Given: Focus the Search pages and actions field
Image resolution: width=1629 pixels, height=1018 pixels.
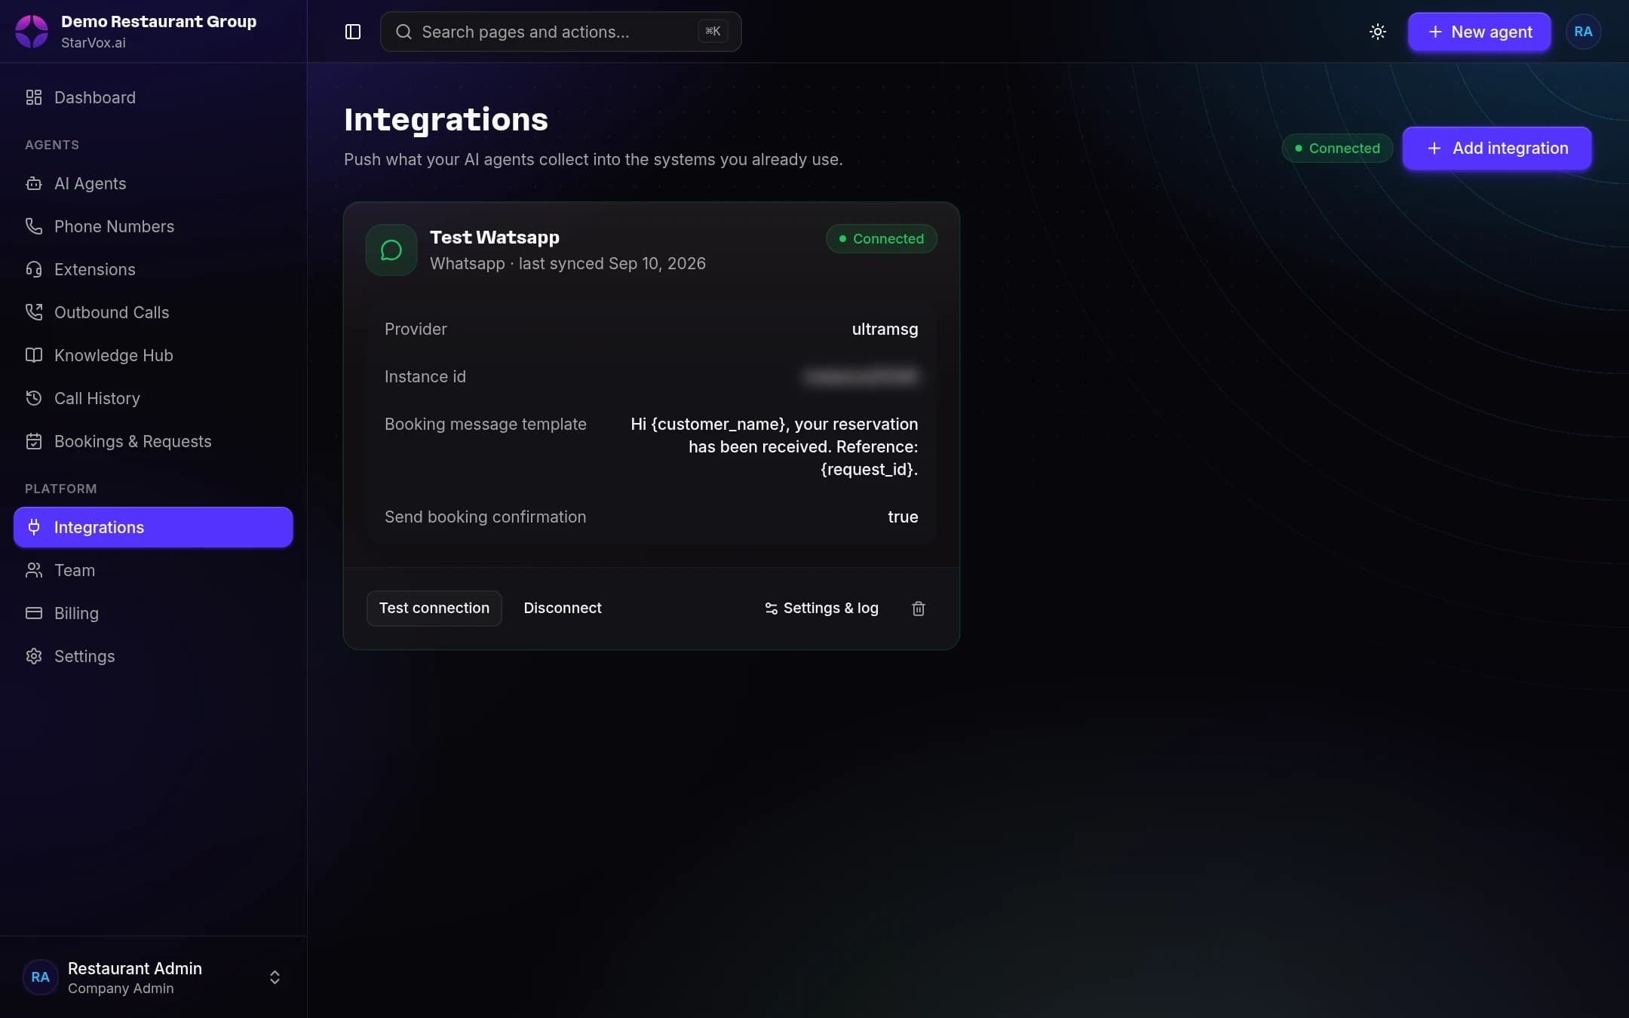Looking at the screenshot, I should (560, 32).
